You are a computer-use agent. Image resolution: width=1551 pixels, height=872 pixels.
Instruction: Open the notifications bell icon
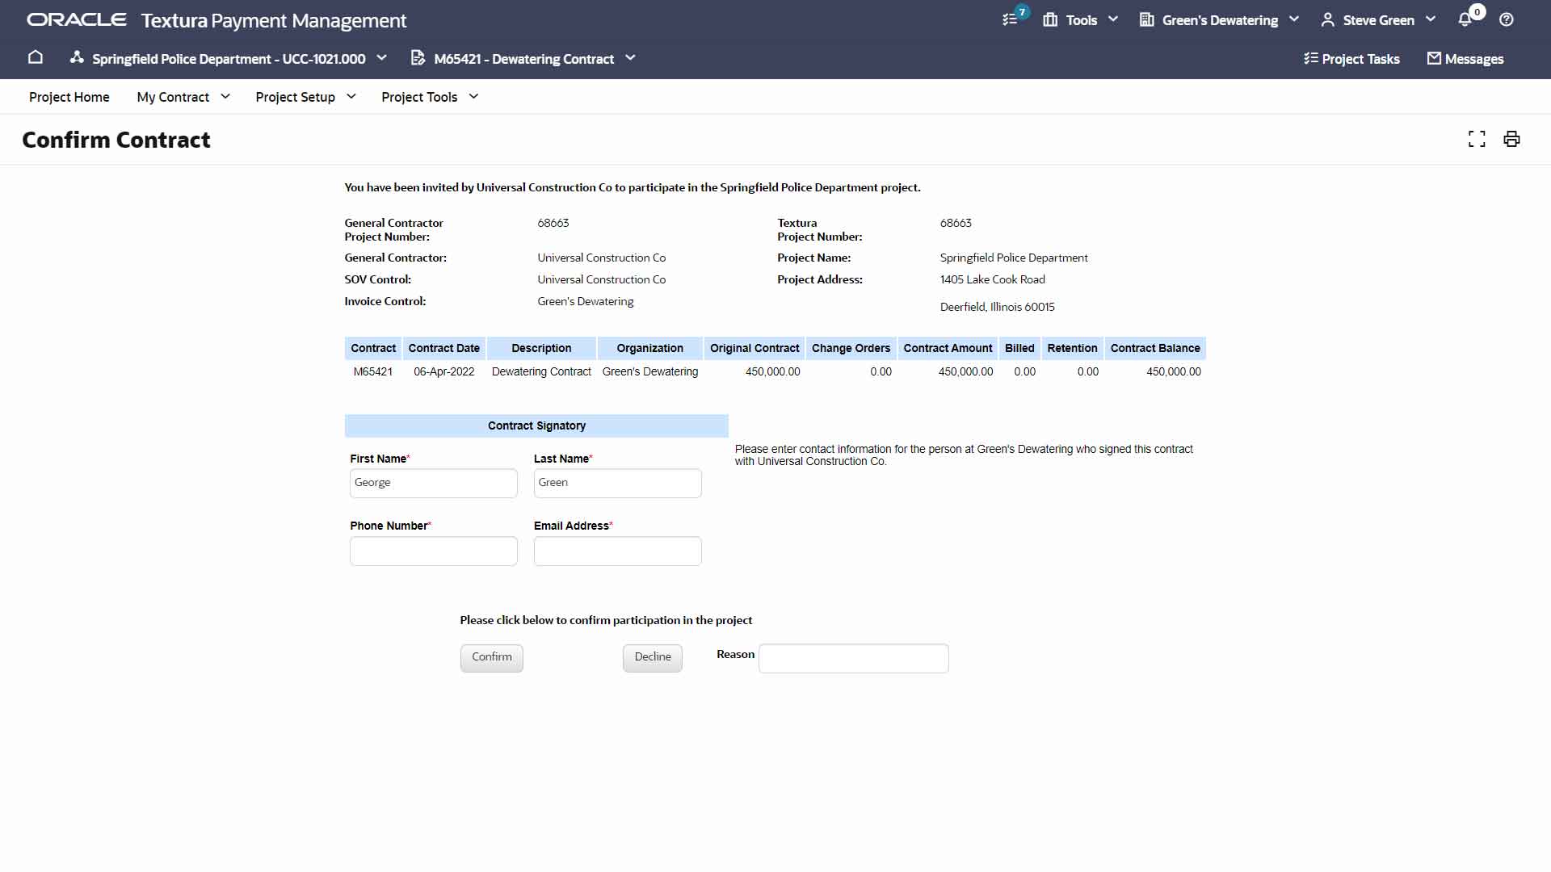(1465, 19)
